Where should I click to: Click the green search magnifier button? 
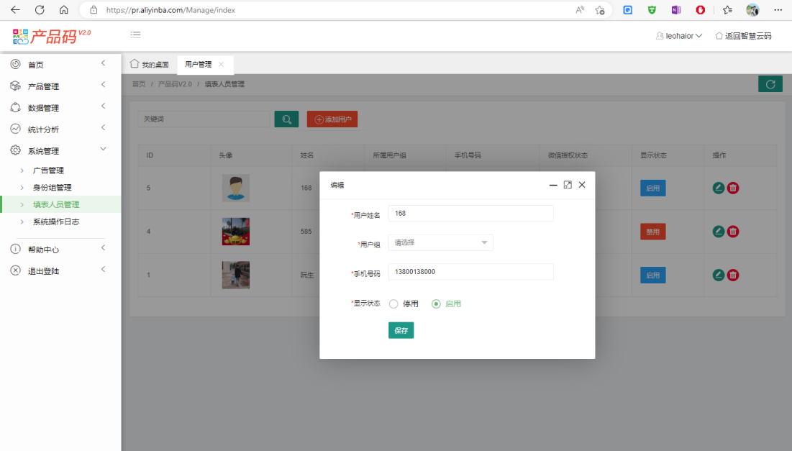tap(286, 119)
